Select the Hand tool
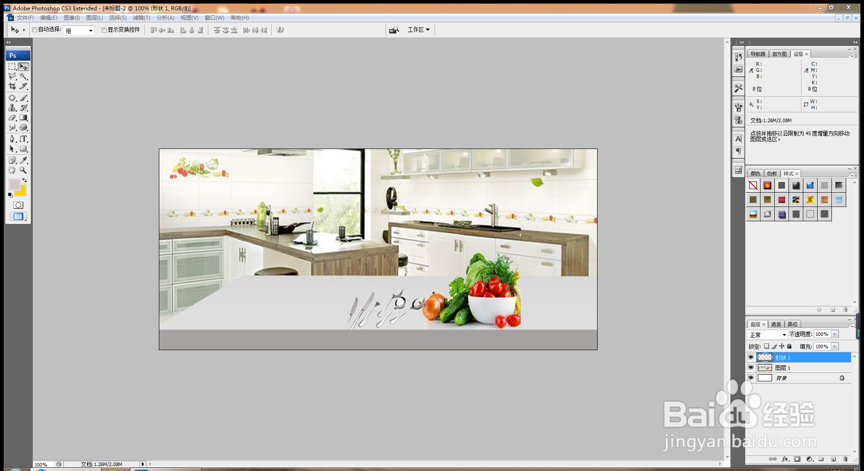 [12, 170]
